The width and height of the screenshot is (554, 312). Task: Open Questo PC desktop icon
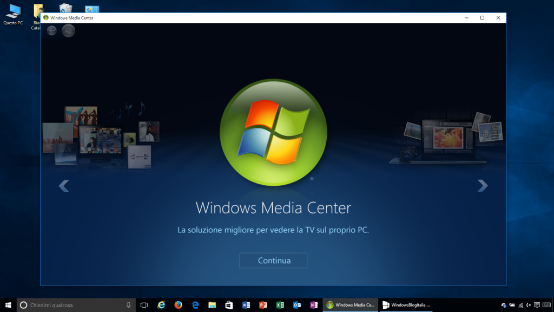pos(13,14)
